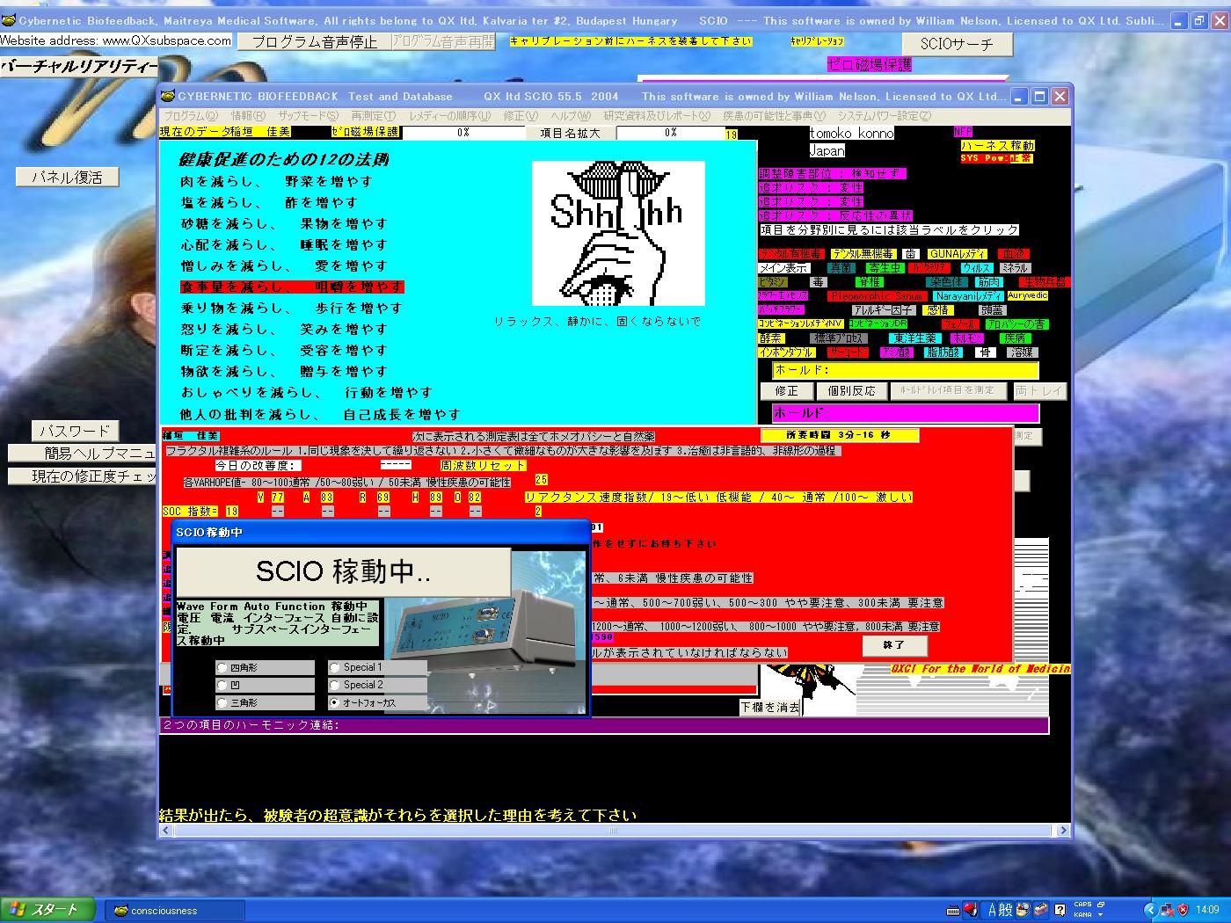Open the ヘルプ(W) menu
The height and width of the screenshot is (923, 1231).
[x=571, y=116]
